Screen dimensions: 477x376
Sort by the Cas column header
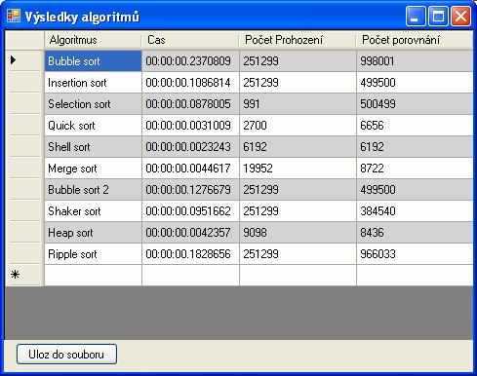click(x=190, y=40)
